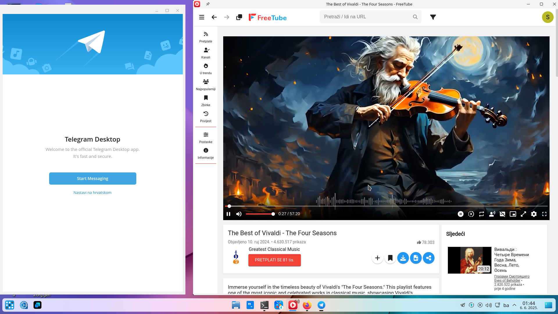Switch to Telegram in taskbar
The height and width of the screenshot is (314, 558).
(321, 305)
